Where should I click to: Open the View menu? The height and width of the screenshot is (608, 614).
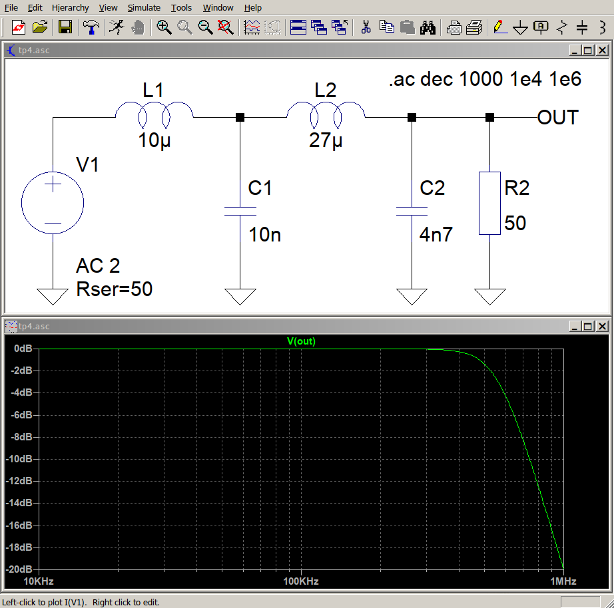pyautogui.click(x=108, y=7)
